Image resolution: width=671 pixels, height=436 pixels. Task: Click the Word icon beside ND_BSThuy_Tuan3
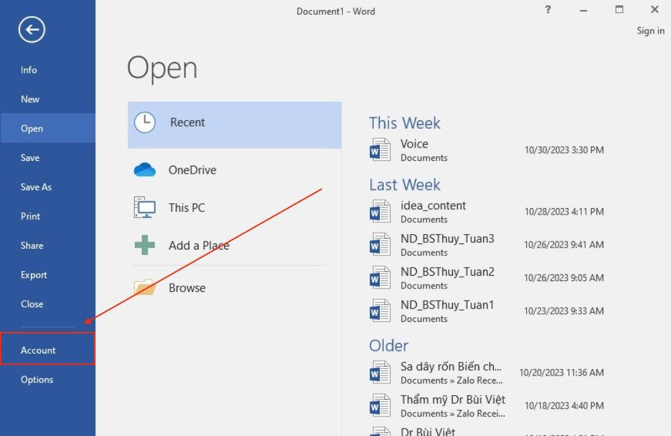pyautogui.click(x=380, y=244)
